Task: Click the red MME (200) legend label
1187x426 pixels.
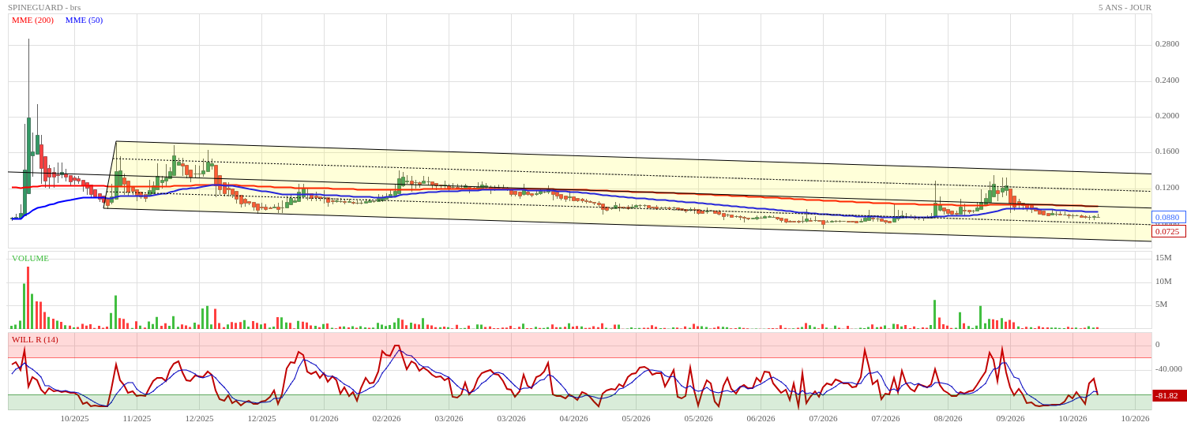Action: tap(32, 20)
